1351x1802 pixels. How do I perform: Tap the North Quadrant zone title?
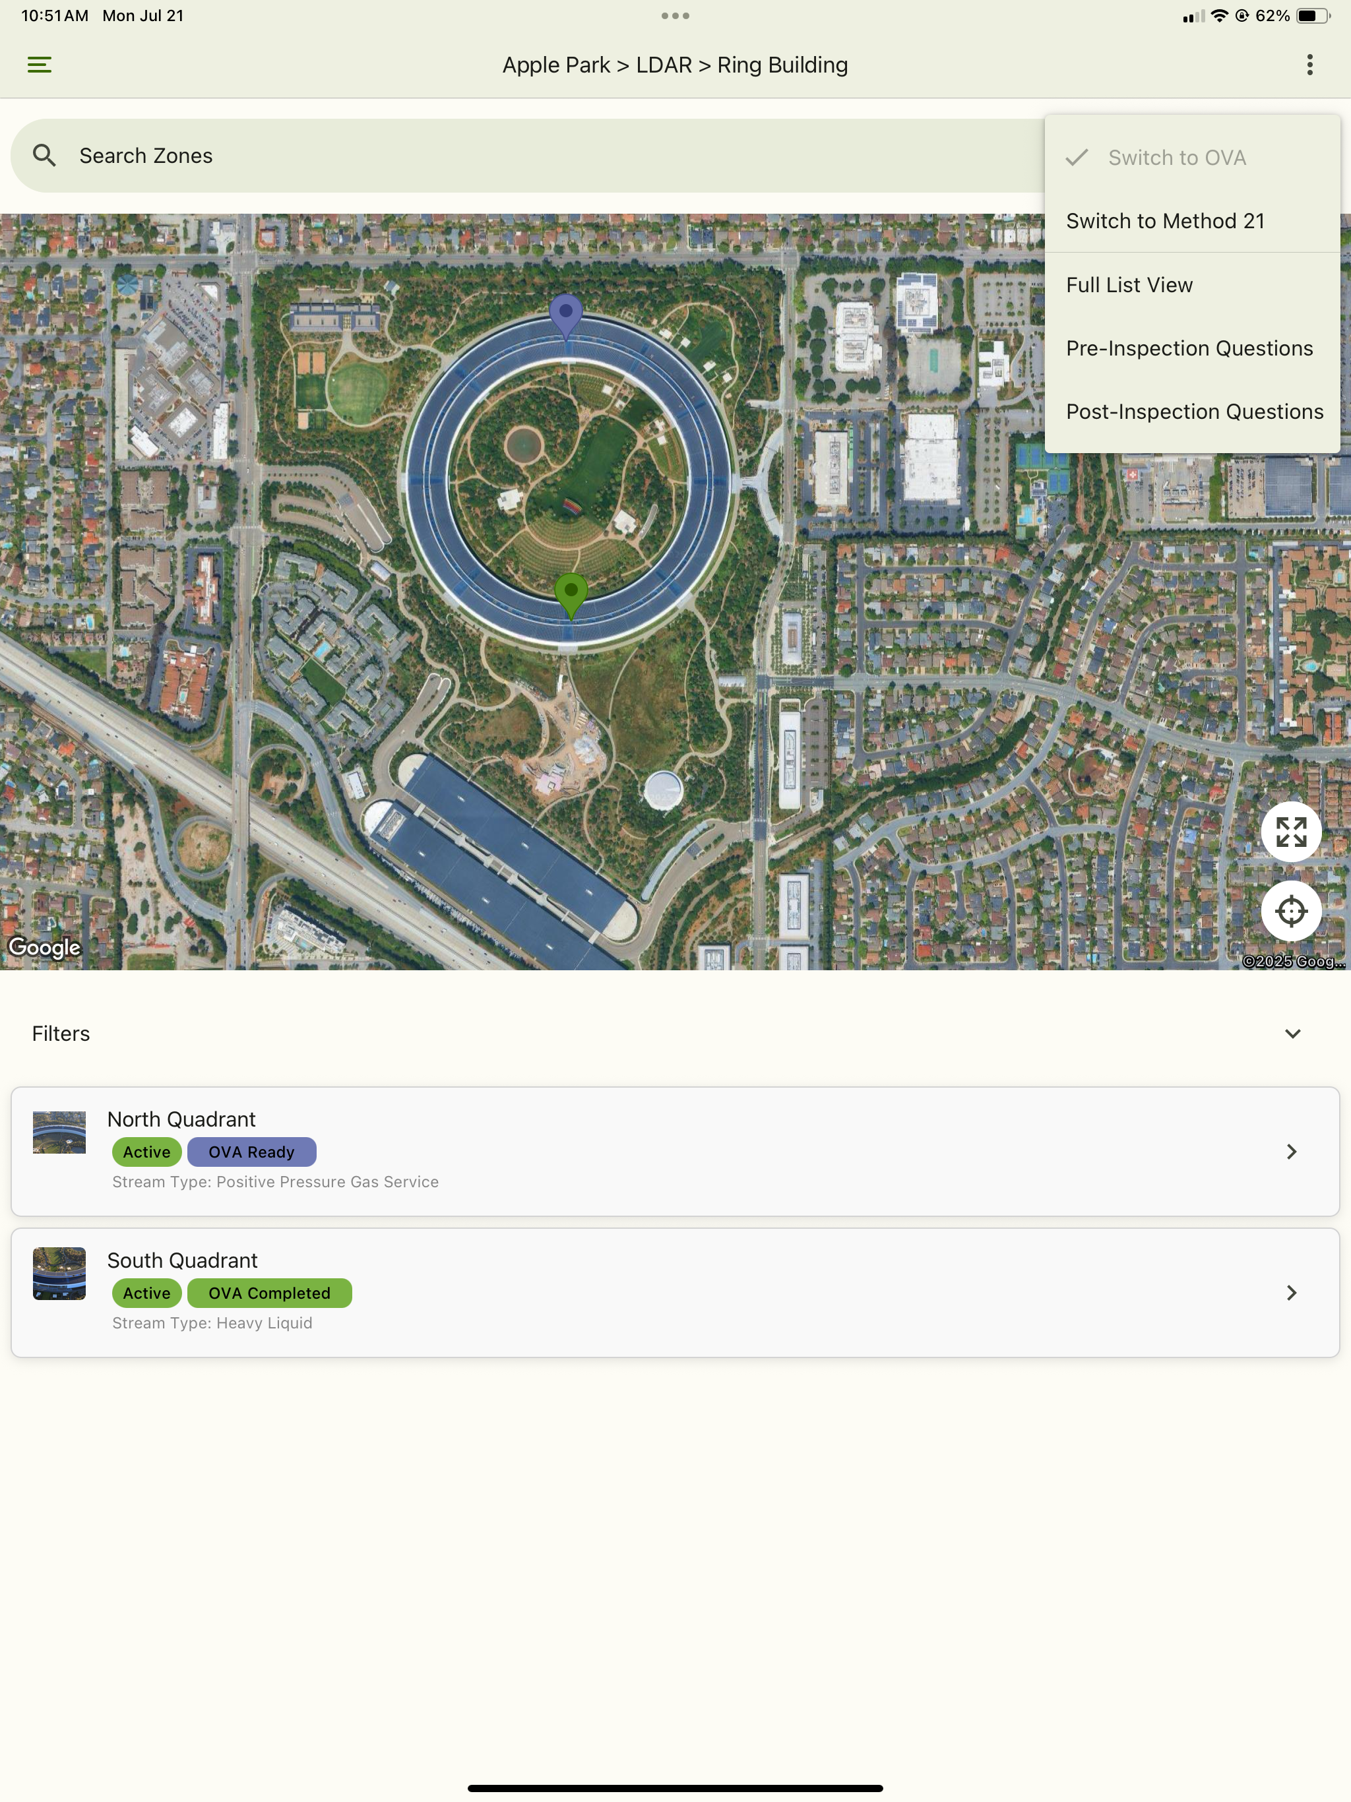coord(181,1119)
